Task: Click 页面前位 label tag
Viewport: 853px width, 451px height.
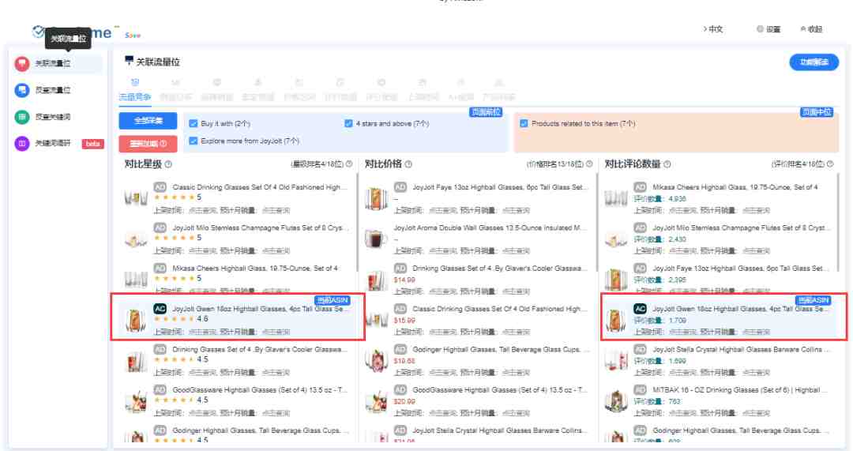Action: 486,112
